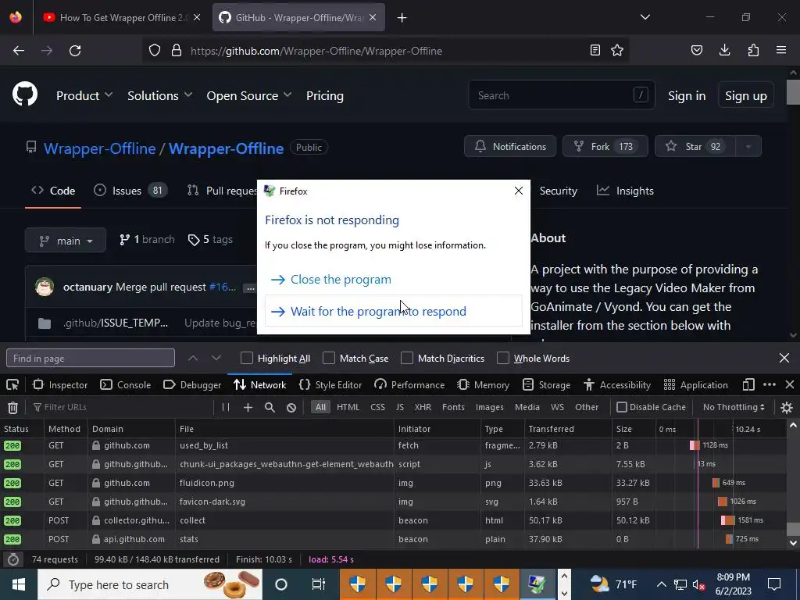
Task: Click the Fork button
Action: point(605,146)
